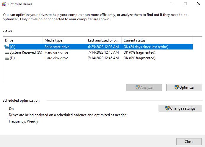205x147 pixels.
Task: Click the System Reserved (D:) drive icon
Action: [7, 52]
